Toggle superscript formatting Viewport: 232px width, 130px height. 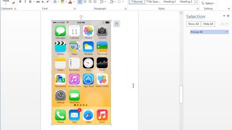coord(48,1)
